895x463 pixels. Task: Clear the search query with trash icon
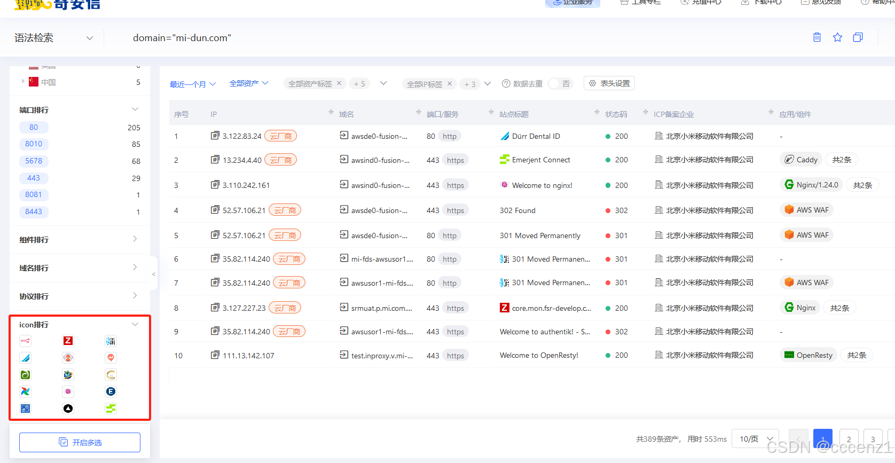coord(817,37)
